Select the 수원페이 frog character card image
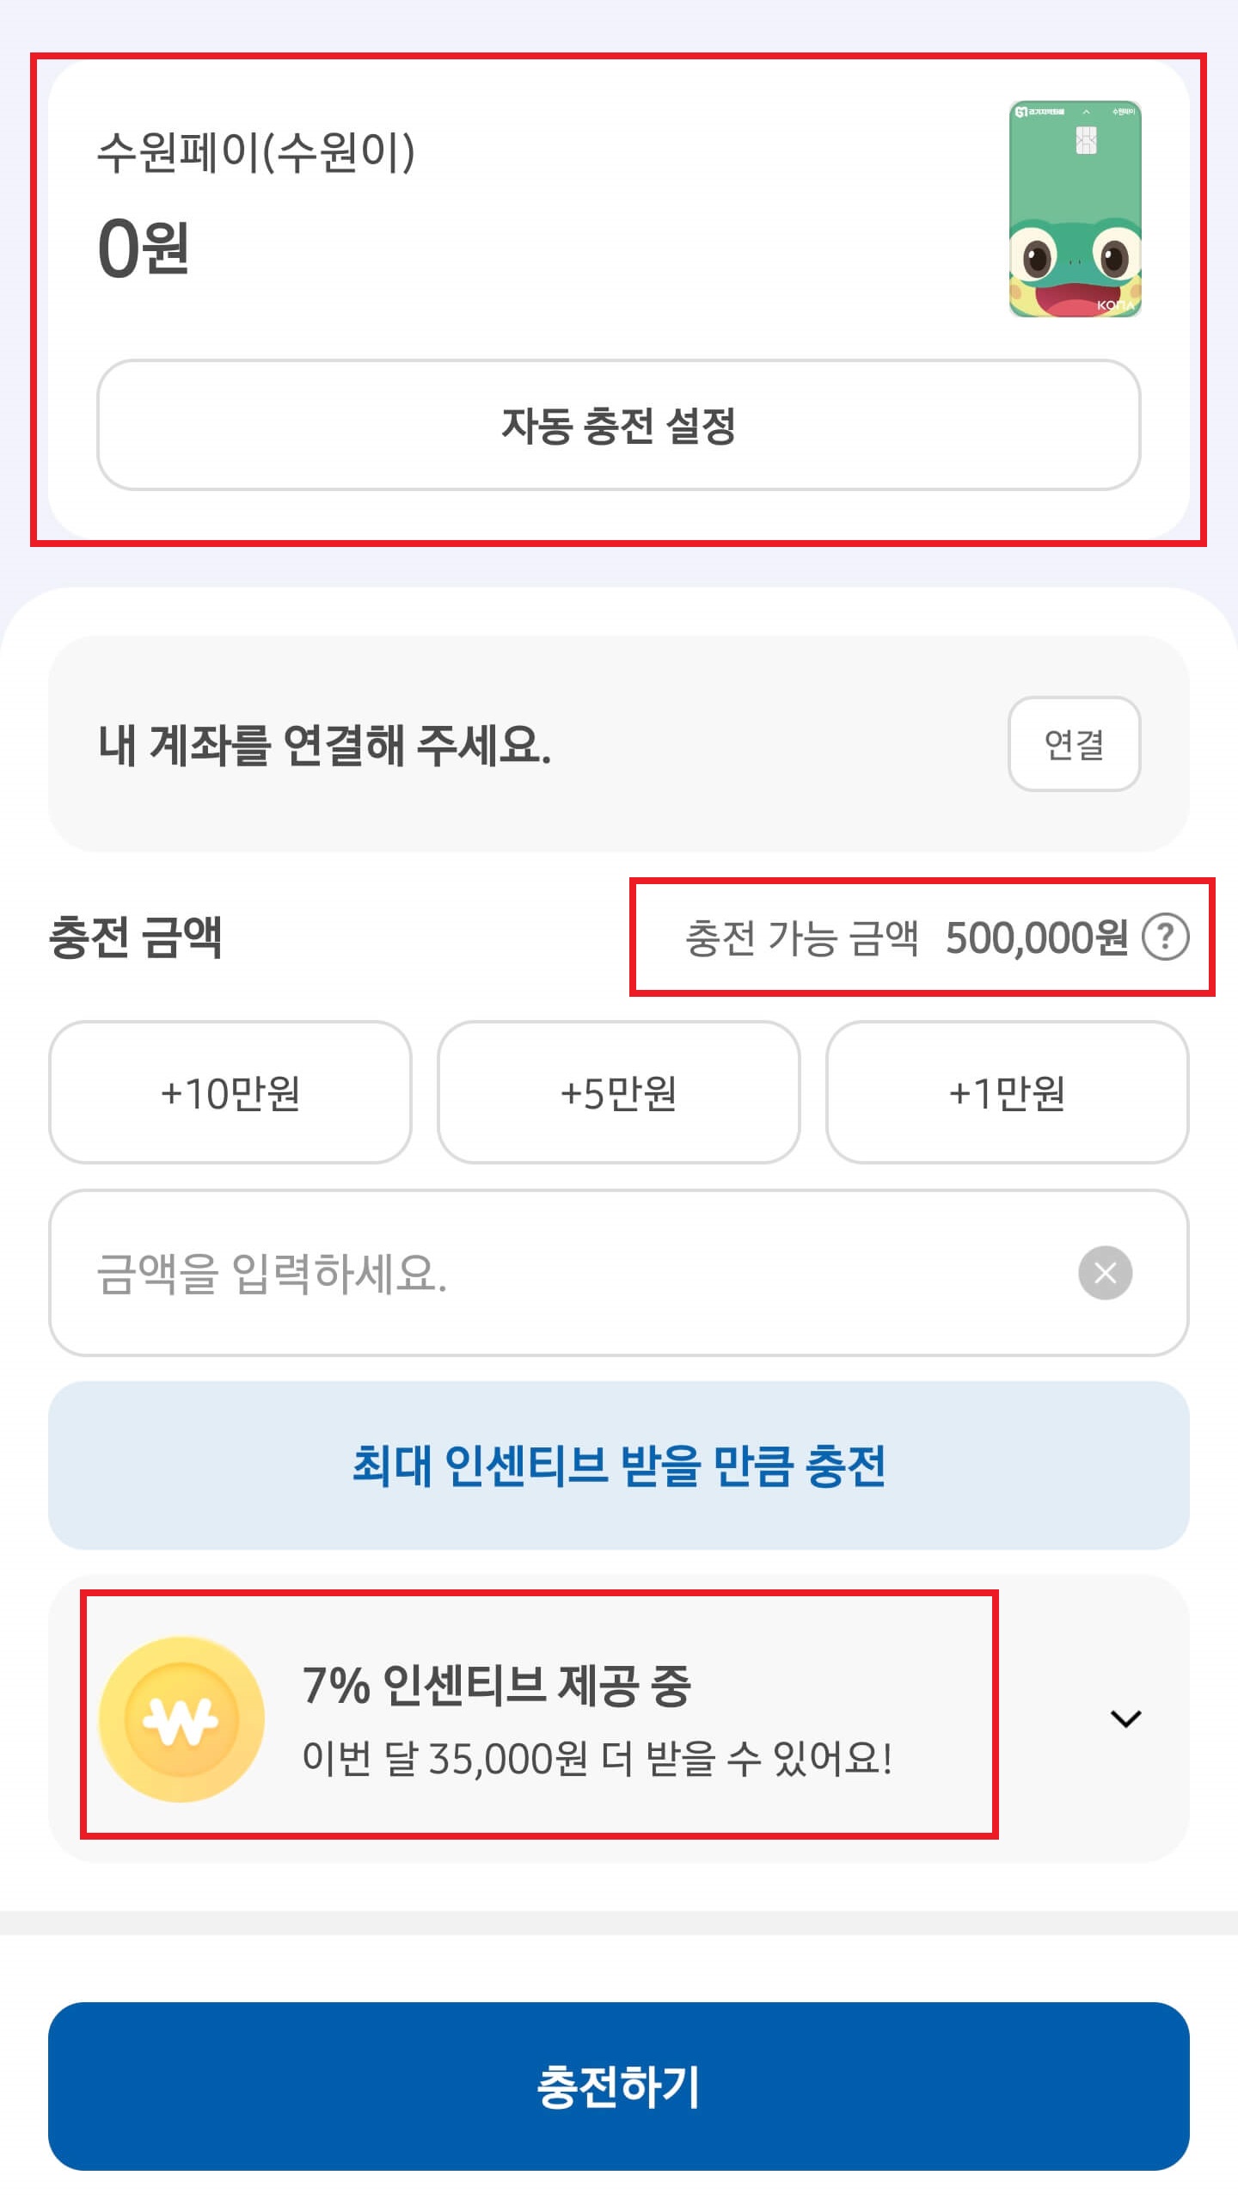1238x2200 pixels. pyautogui.click(x=1075, y=211)
